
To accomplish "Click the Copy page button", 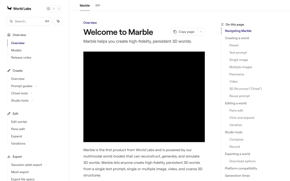I will click(184, 32).
